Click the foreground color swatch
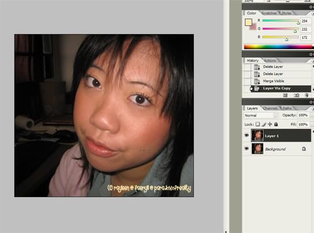Screen dimensions: 314x233 (x=249, y=22)
